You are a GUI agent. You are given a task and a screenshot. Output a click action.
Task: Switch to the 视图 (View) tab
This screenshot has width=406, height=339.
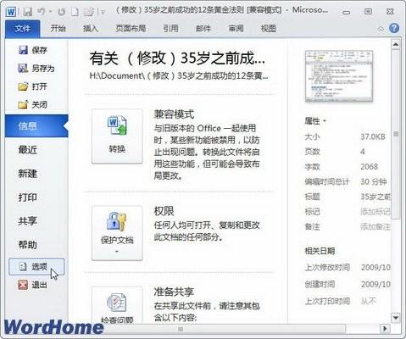[x=268, y=28]
